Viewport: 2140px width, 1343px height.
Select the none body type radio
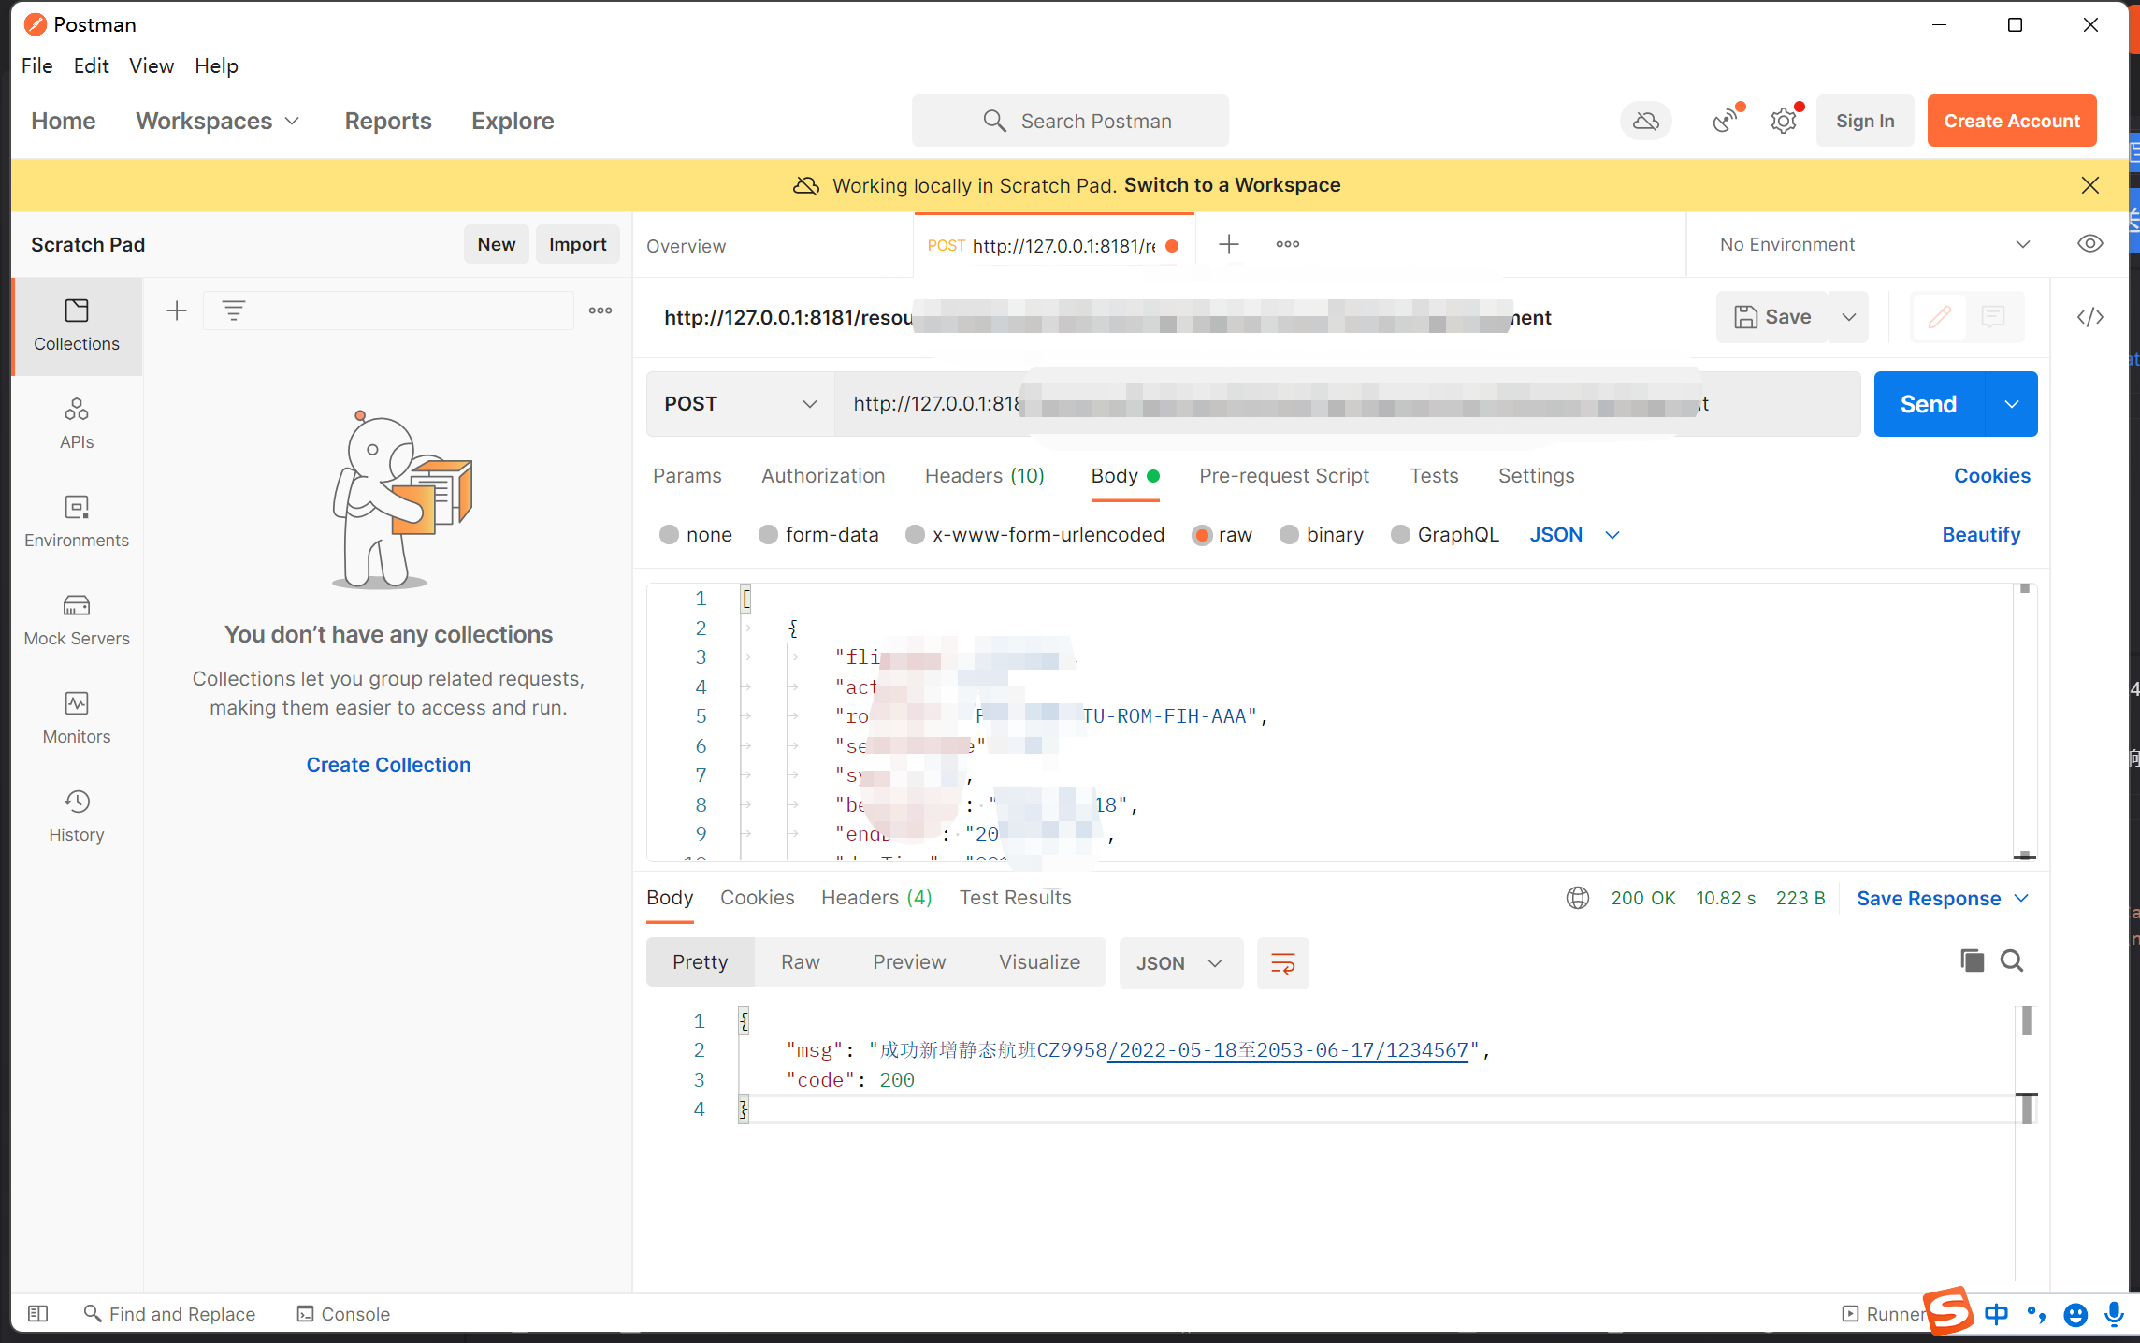click(669, 535)
